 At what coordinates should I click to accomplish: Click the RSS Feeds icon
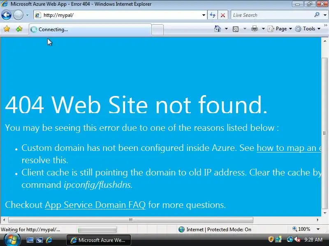pyautogui.click(x=236, y=29)
